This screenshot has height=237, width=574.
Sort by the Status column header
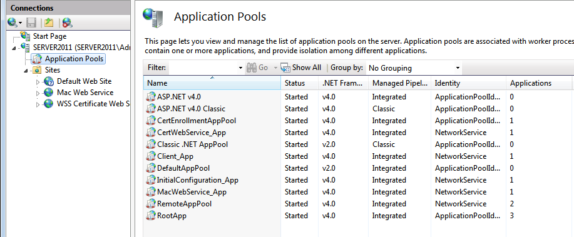pyautogui.click(x=299, y=83)
